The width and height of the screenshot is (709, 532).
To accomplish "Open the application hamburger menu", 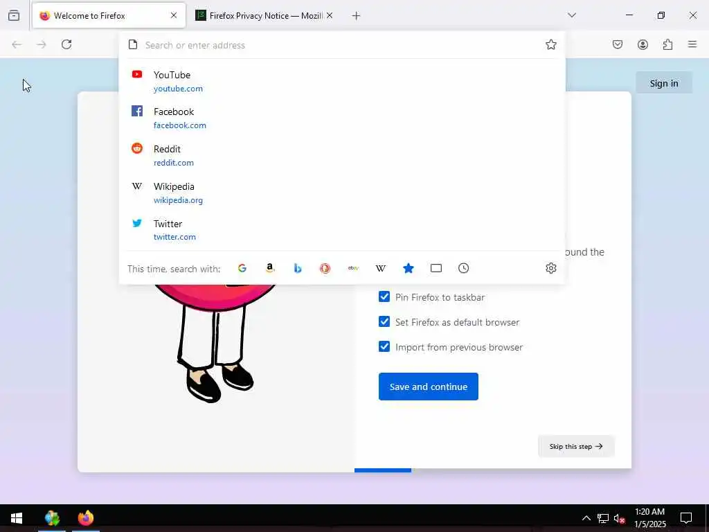I will 692,44.
